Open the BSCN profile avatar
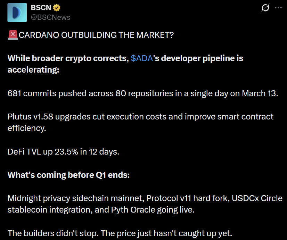287x240 pixels. 17,13
